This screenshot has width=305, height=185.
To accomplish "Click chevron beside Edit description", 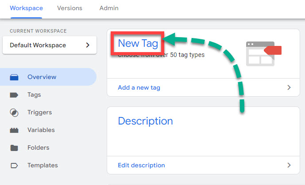I will click(x=289, y=165).
